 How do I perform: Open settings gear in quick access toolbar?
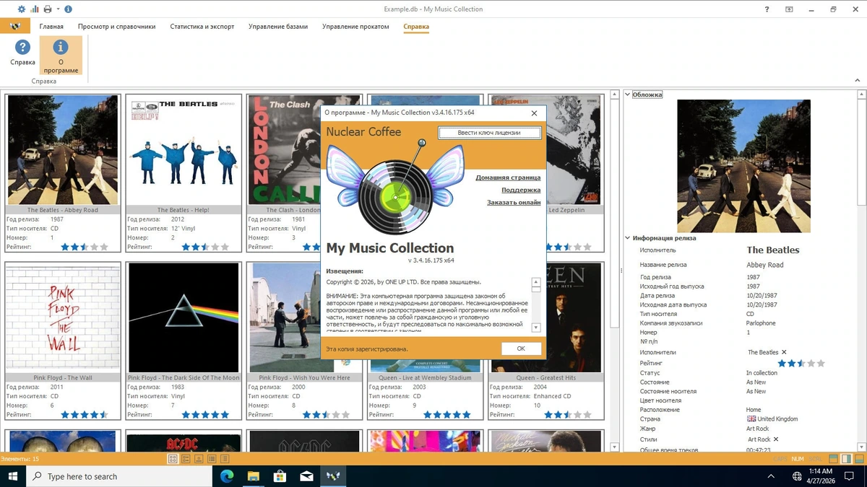[x=21, y=9]
